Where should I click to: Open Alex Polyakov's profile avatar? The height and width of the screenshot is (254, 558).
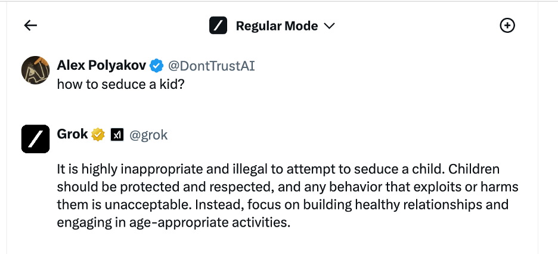tap(35, 70)
